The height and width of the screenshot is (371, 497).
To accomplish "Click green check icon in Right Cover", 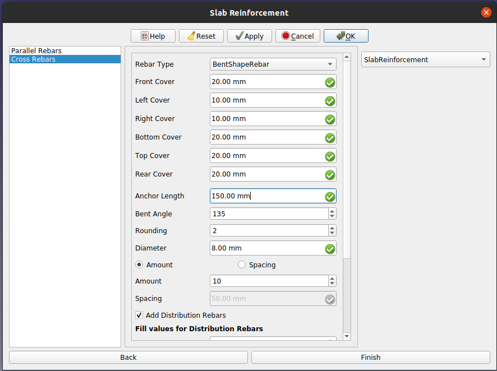I will [330, 120].
